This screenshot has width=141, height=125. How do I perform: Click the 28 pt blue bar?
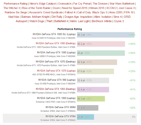pyautogui.click(x=86, y=117)
